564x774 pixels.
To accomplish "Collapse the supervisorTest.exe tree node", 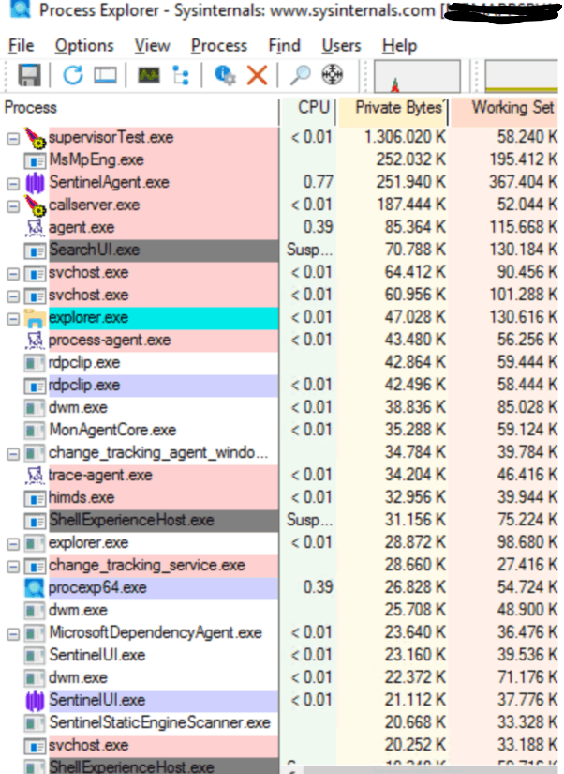I will coord(13,139).
